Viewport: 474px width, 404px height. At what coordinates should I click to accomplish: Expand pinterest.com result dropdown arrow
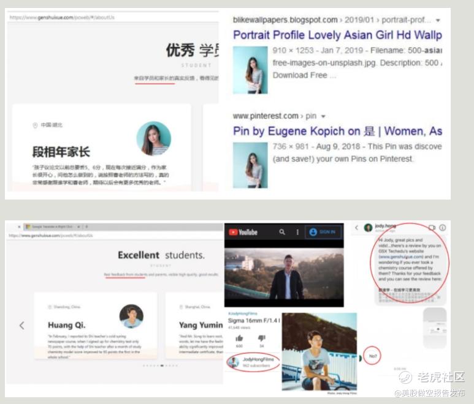[323, 116]
